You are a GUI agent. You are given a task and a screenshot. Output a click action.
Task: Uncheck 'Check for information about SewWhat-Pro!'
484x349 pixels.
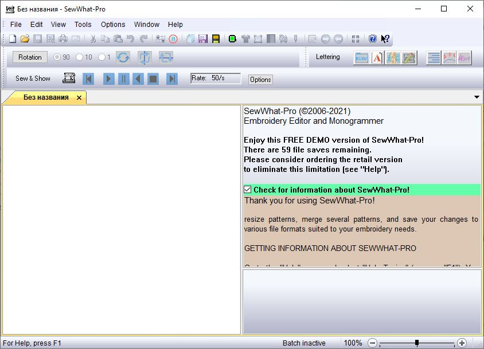click(248, 190)
